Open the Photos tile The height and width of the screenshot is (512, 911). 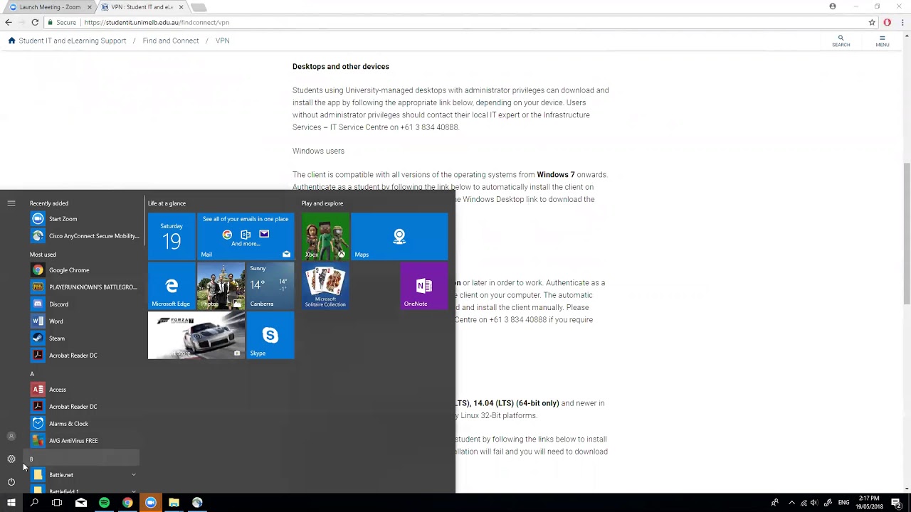click(x=221, y=286)
